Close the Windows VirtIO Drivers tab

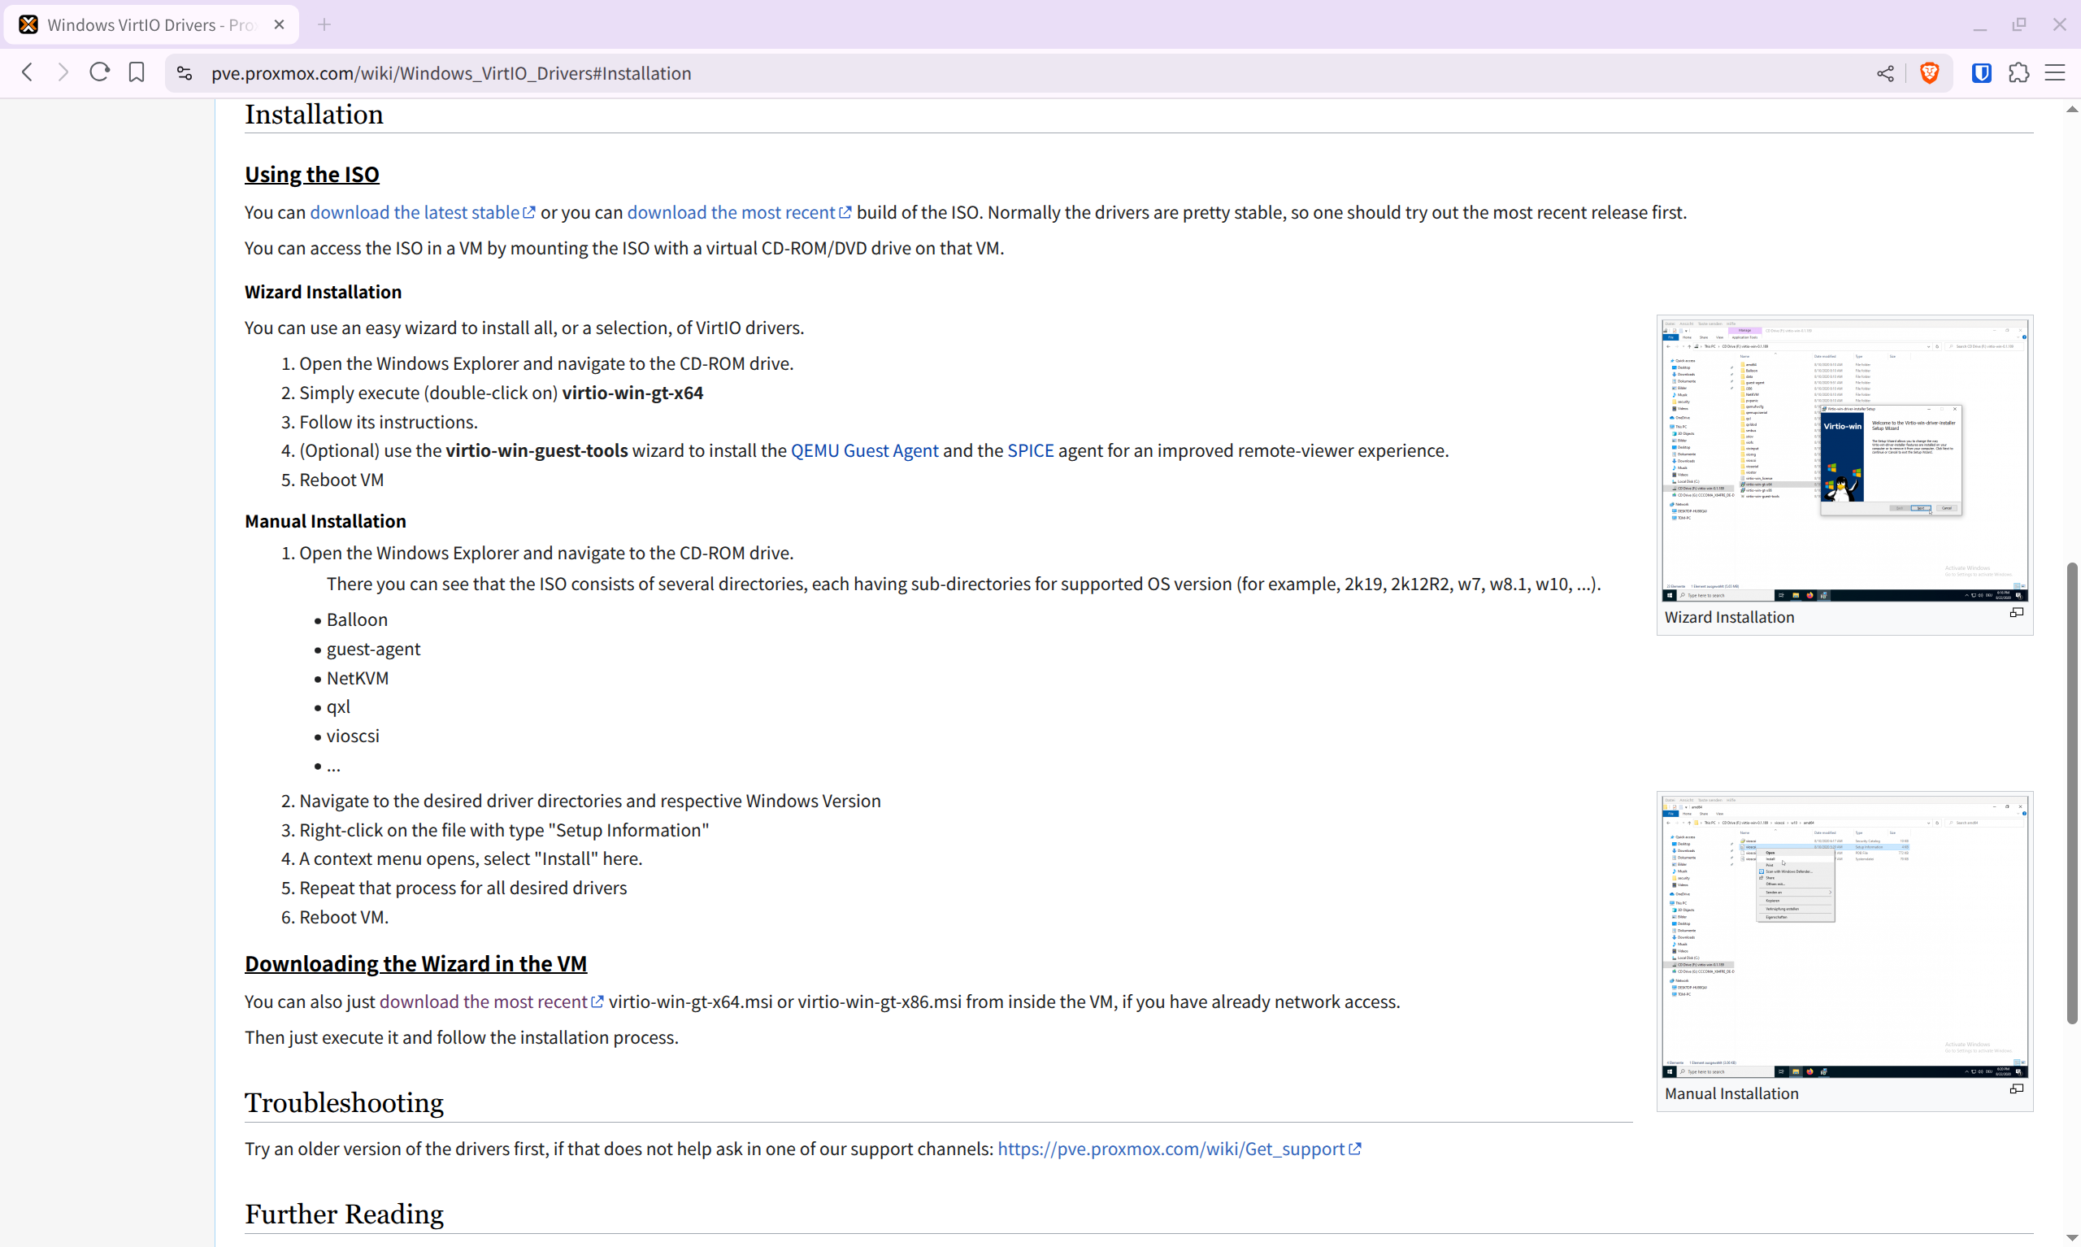coord(279,25)
